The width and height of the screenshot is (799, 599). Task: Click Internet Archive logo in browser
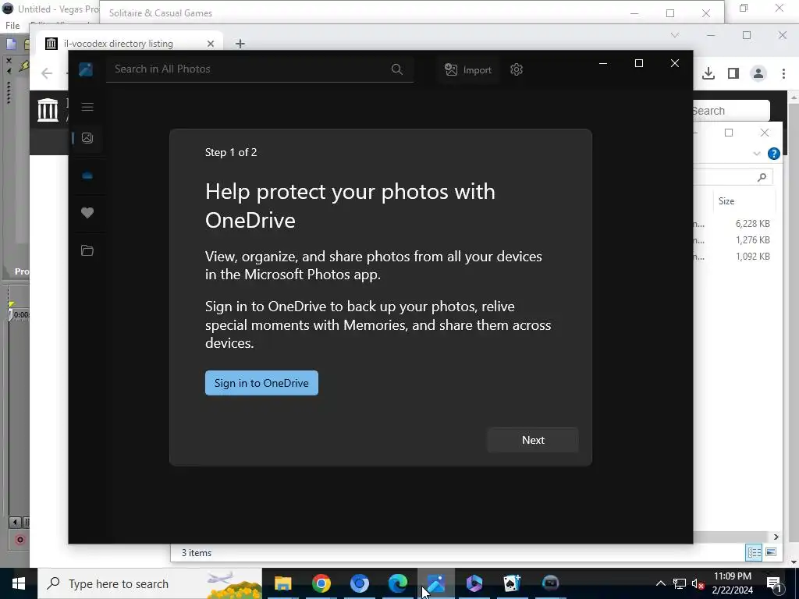(48, 109)
